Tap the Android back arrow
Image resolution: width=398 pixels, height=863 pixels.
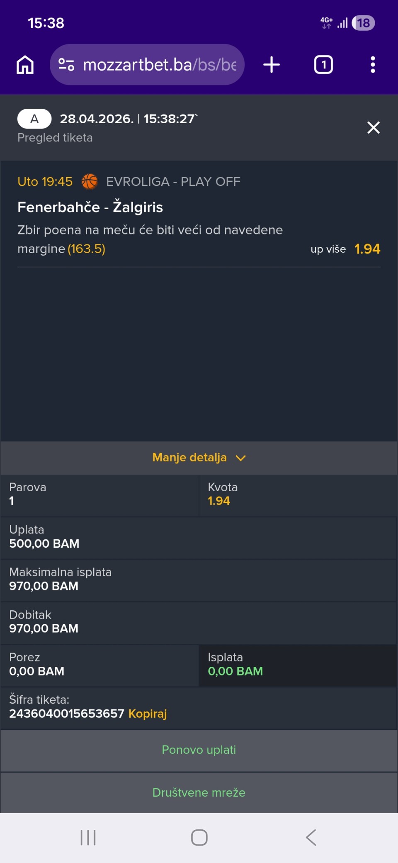(x=311, y=837)
